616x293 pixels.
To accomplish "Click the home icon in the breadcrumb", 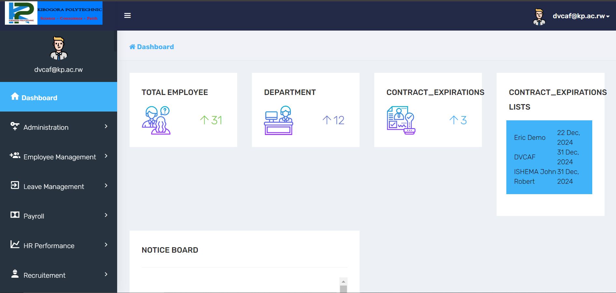I will pyautogui.click(x=132, y=47).
